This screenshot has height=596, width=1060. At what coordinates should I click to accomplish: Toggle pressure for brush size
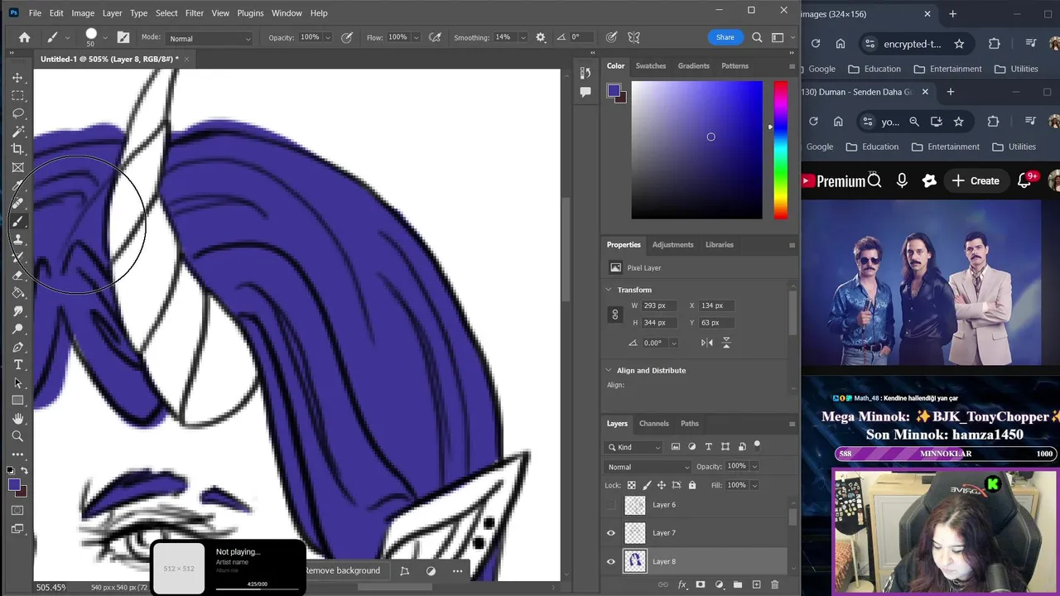(x=611, y=37)
